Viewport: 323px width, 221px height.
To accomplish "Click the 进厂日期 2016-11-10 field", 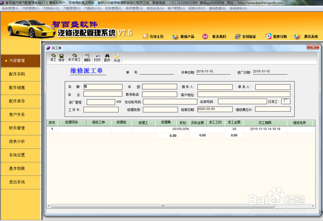I will [x=270, y=72].
